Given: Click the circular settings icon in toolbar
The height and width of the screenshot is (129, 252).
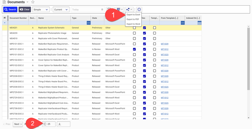Looking at the screenshot, I should pyautogui.click(x=139, y=10).
